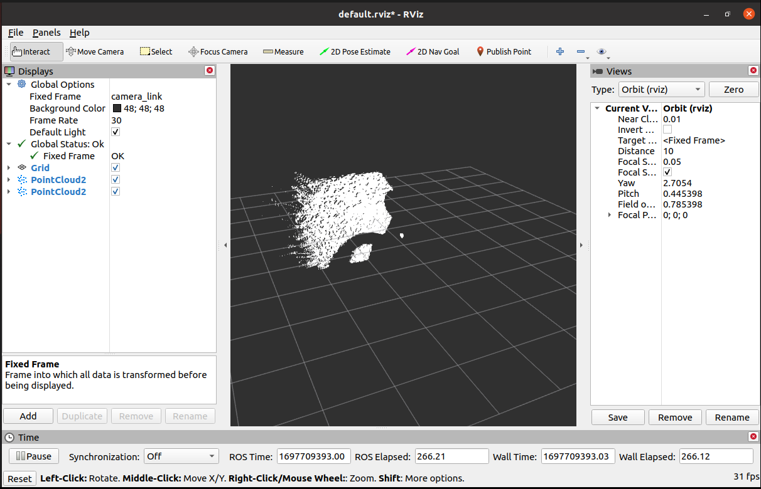
Task: Click the blue plus add-tool icon
Action: [560, 51]
